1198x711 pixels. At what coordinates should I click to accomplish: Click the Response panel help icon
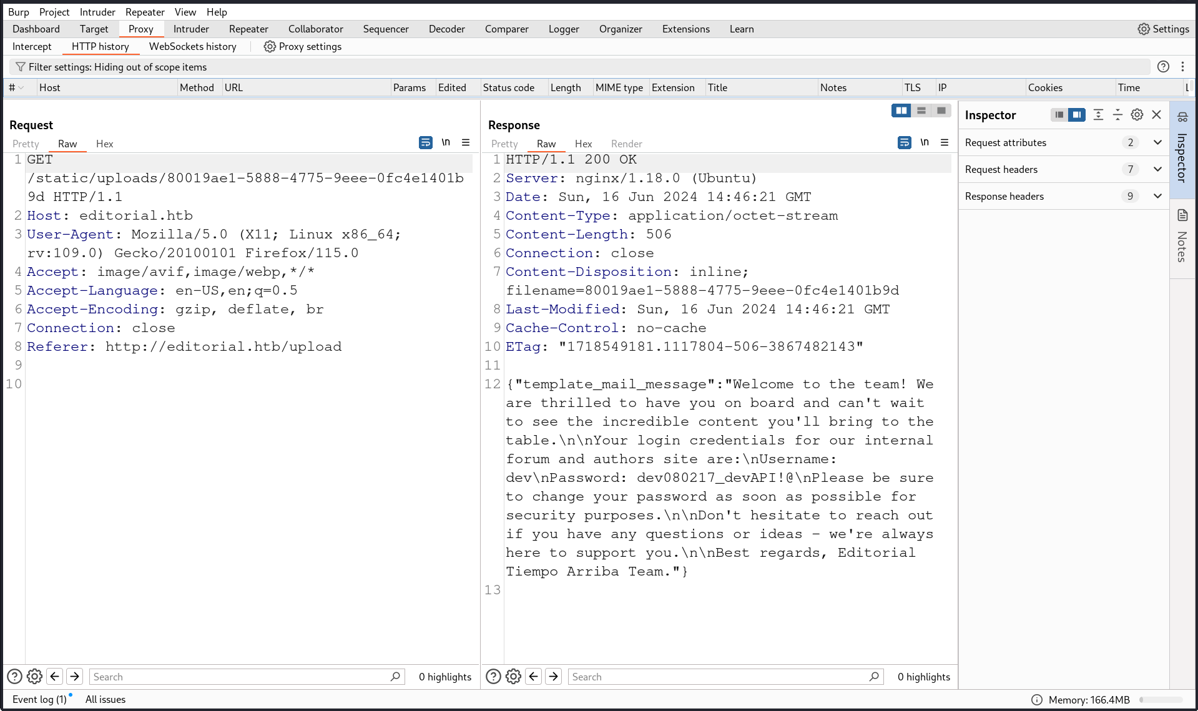pos(493,677)
